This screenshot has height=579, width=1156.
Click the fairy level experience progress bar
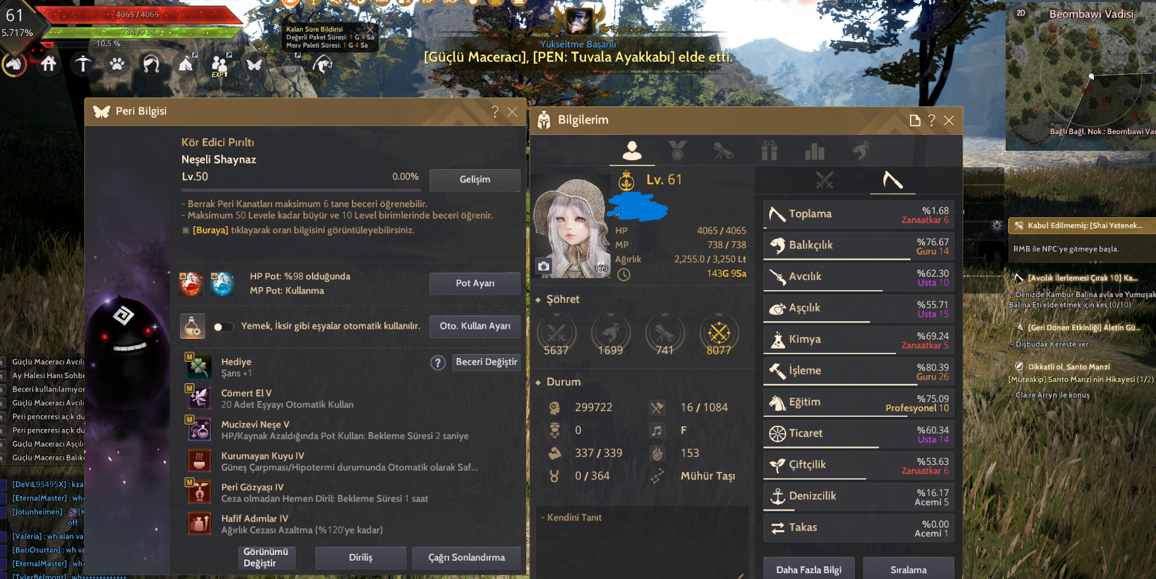(301, 189)
